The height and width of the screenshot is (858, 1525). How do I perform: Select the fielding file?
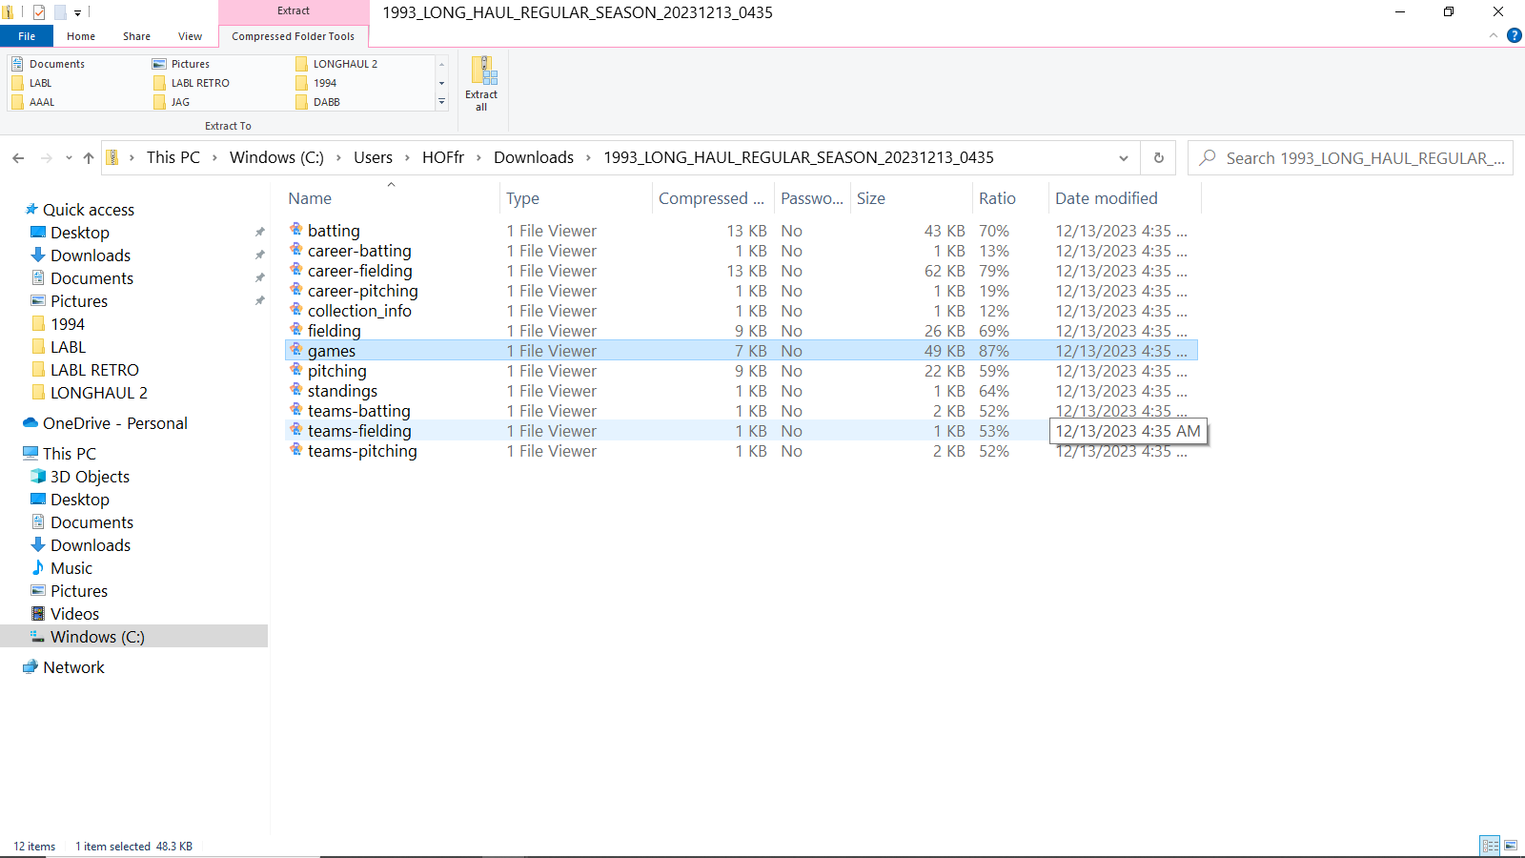(335, 331)
